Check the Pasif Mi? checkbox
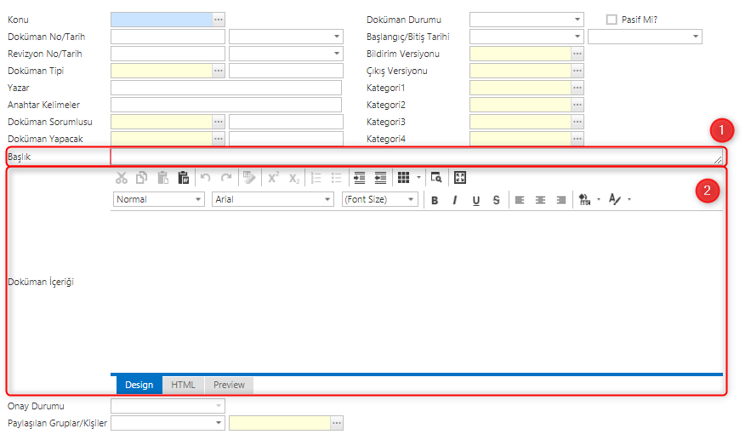 click(612, 20)
